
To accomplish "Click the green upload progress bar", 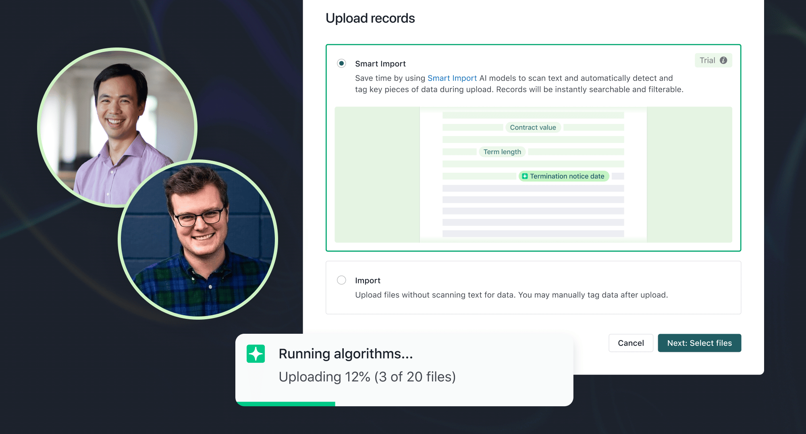I will coord(285,404).
